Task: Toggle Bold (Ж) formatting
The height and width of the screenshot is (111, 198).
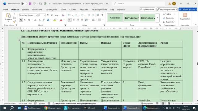Action: coord(21,20)
